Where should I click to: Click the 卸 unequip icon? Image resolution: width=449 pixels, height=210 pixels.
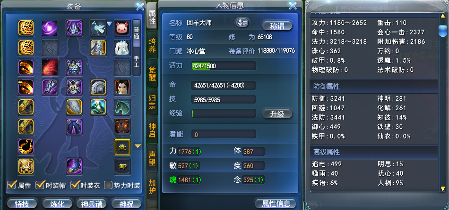[122, 166]
